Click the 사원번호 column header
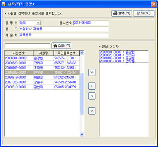This screenshot has width=158, height=147. click(19, 53)
